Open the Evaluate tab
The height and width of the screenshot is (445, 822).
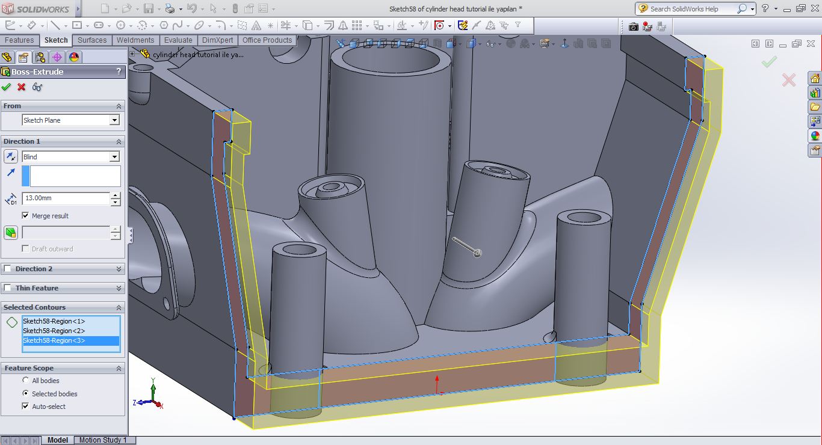(178, 40)
